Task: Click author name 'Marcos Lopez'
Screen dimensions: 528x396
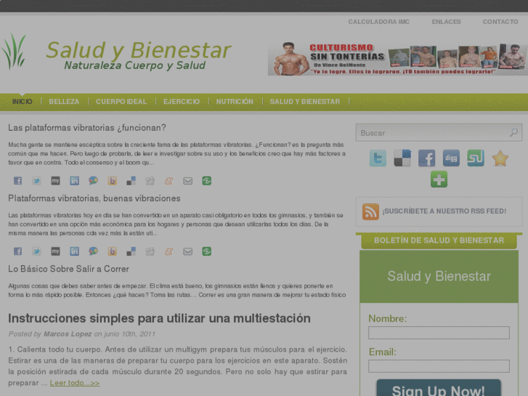Action: (68, 334)
